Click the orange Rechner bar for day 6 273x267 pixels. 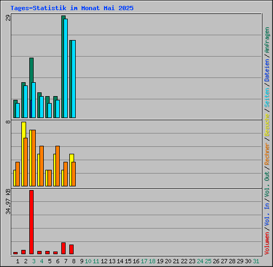(x=58, y=166)
